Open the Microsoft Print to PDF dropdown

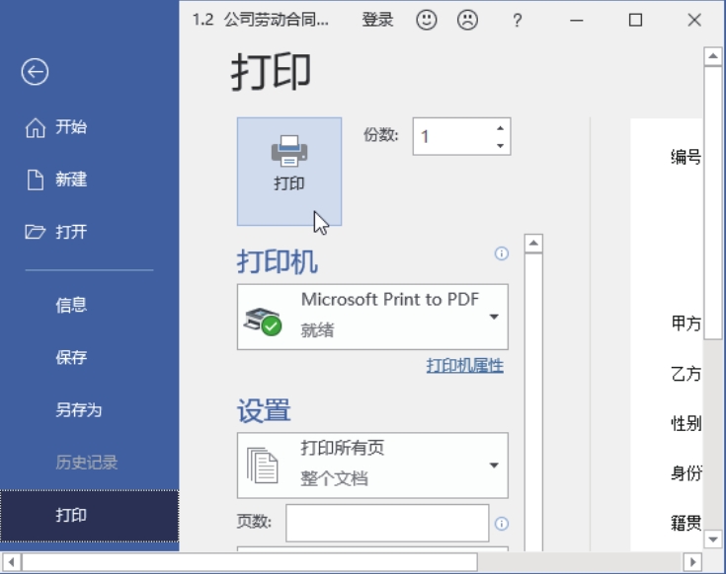372,317
